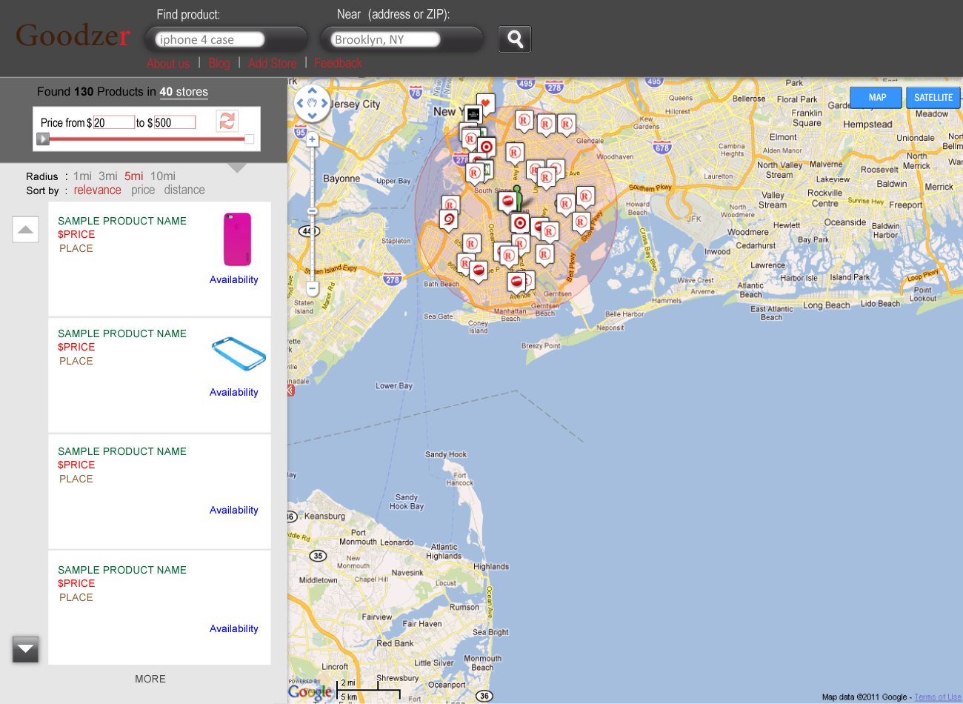Select the heart logo store marker

coord(485,103)
